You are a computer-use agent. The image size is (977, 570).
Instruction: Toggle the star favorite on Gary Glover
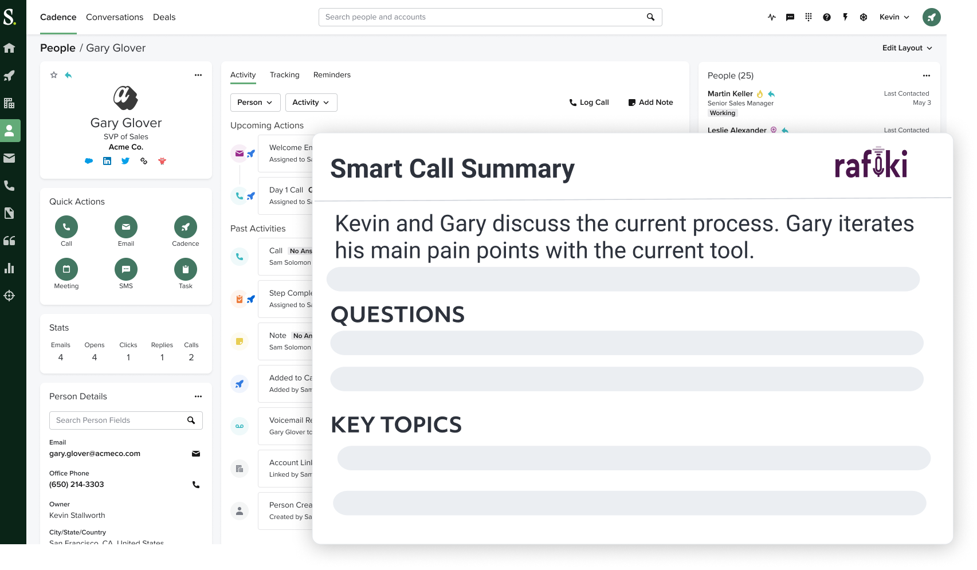[54, 75]
